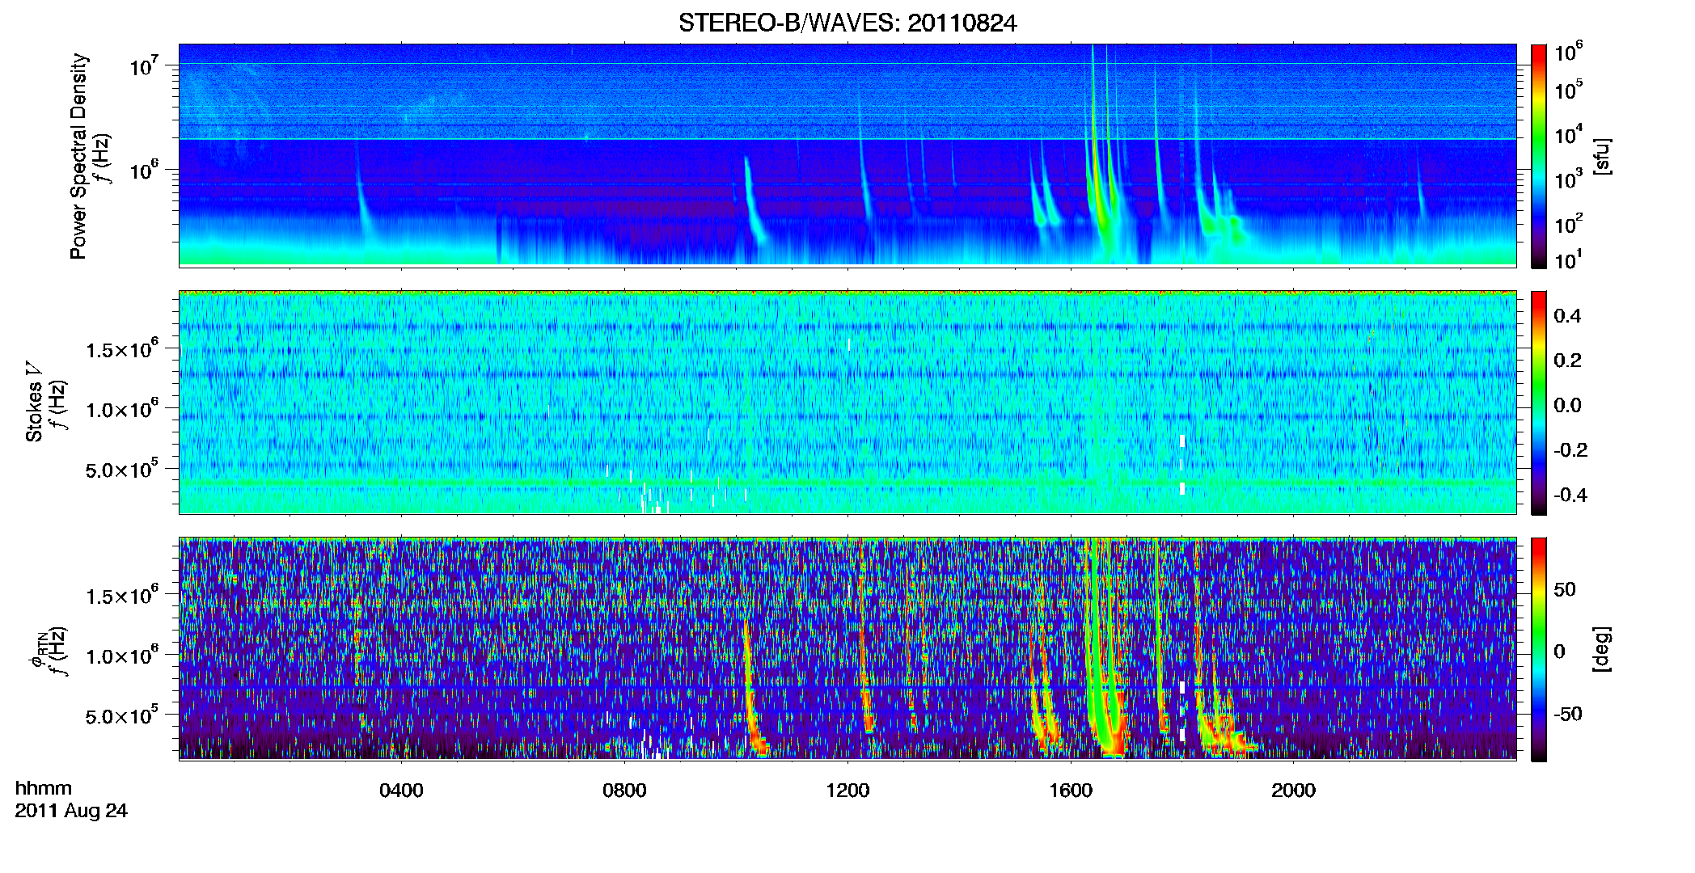
Task: Click the [sfu] colorbar unit label
Action: click(x=1602, y=156)
